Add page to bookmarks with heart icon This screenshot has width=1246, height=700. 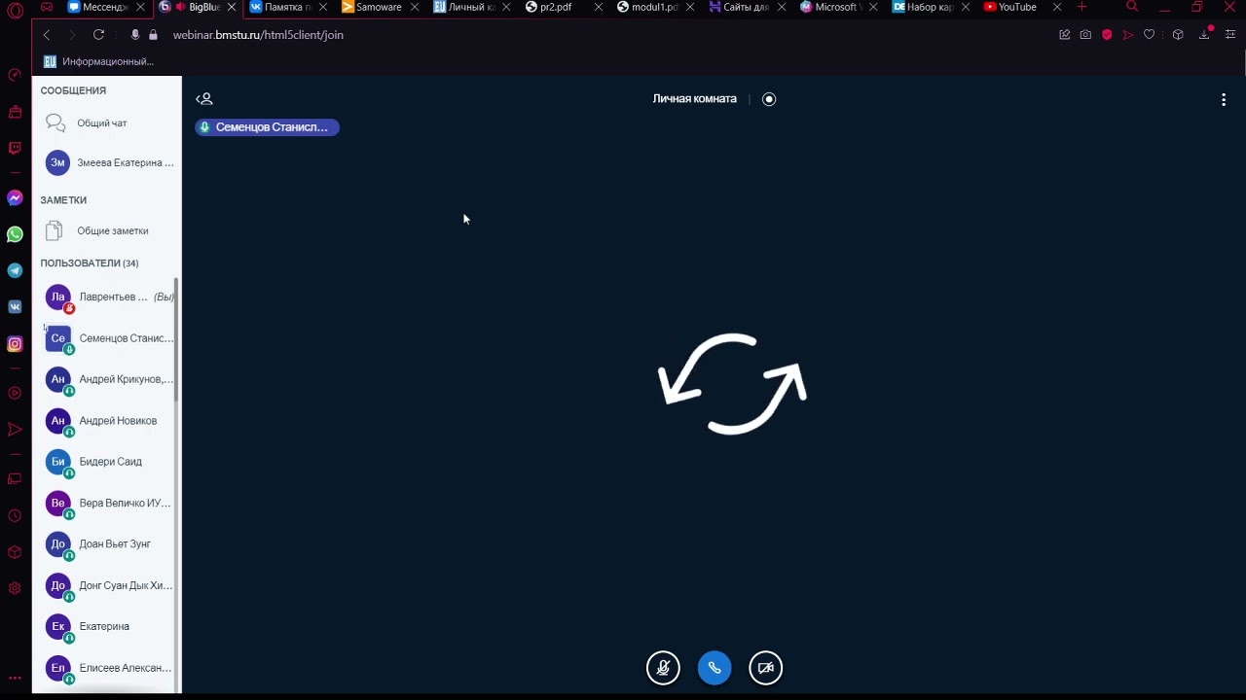pos(1150,35)
